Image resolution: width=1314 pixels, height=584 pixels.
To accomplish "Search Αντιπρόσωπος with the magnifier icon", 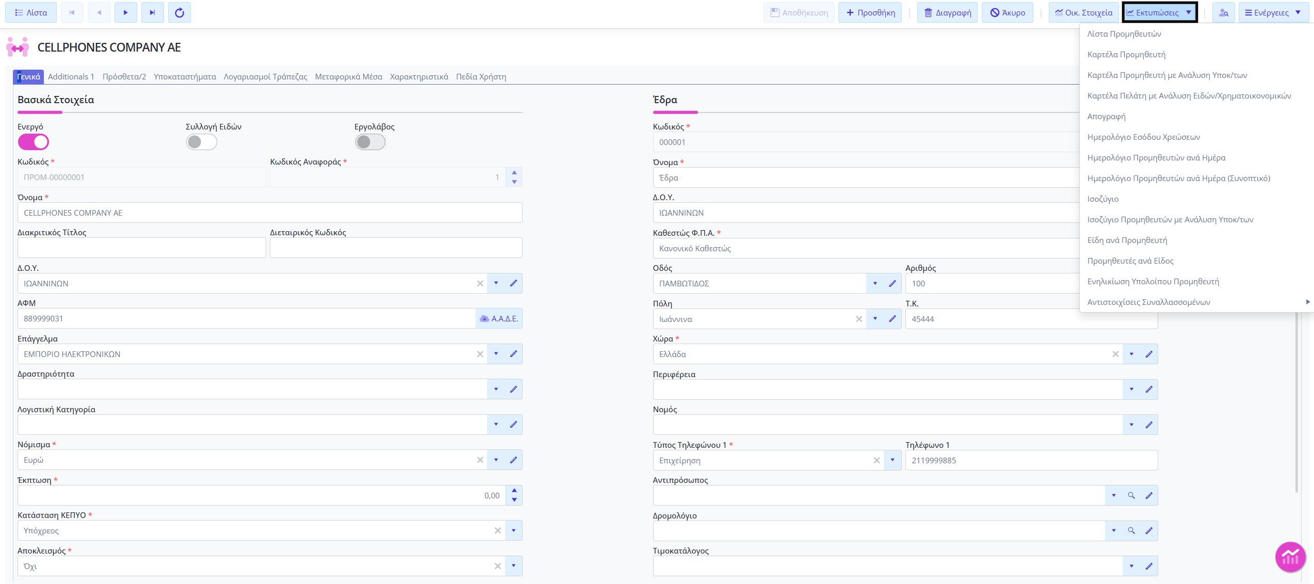I will point(1131,495).
